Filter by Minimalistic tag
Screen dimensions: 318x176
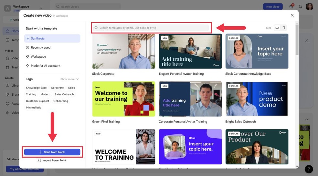[34, 107]
